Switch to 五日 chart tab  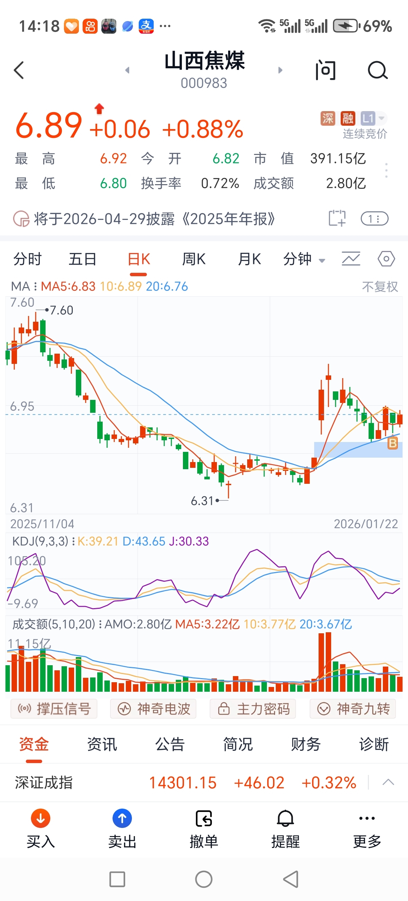pos(83,259)
